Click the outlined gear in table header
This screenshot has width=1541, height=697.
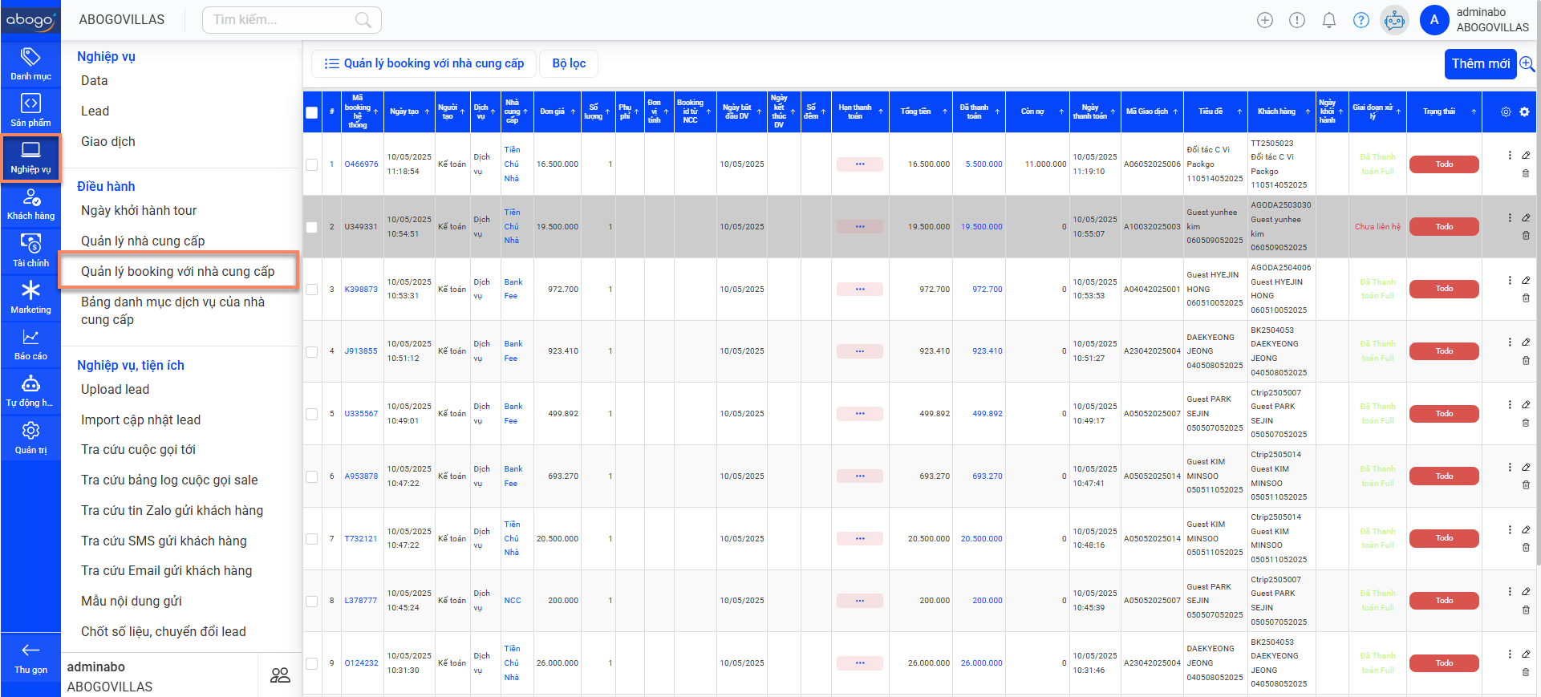coord(1506,111)
